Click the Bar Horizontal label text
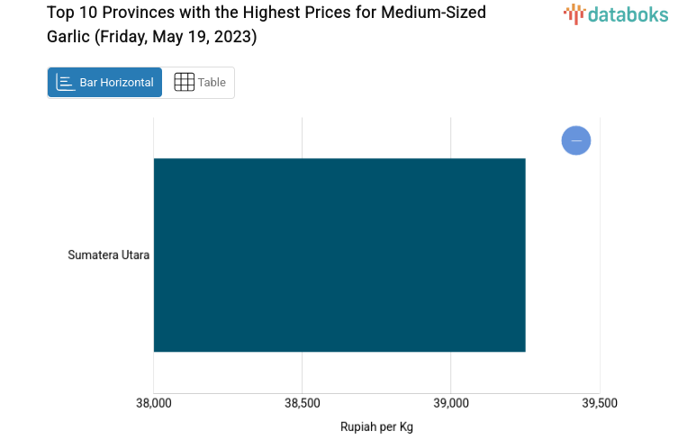This screenshot has width=678, height=448. [x=116, y=83]
